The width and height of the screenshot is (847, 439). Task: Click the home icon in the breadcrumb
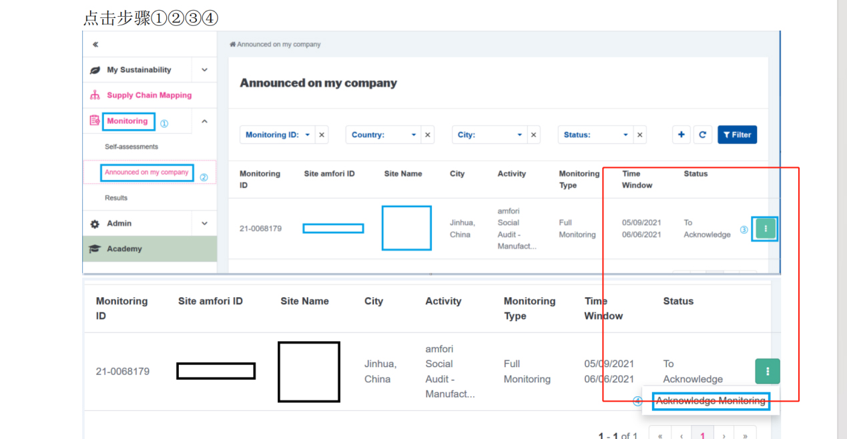click(233, 45)
